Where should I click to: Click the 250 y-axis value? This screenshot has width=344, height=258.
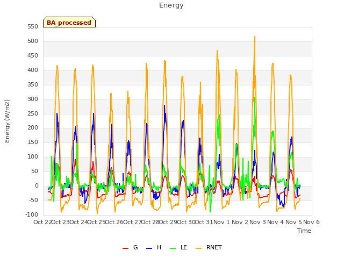33,113
